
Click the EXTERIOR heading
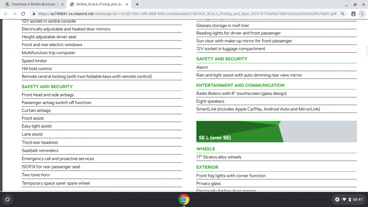[207, 167]
